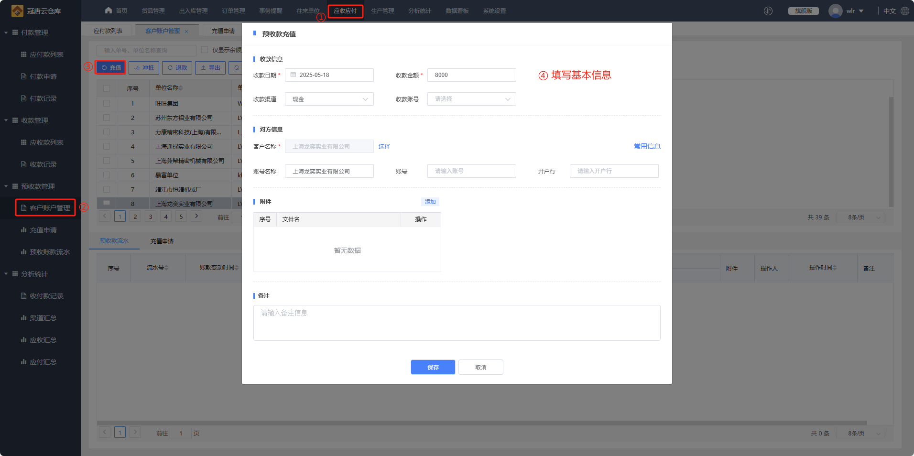The height and width of the screenshot is (456, 914).
Task: Click the 应收汇总 sidebar chart icon
Action: tap(23, 340)
